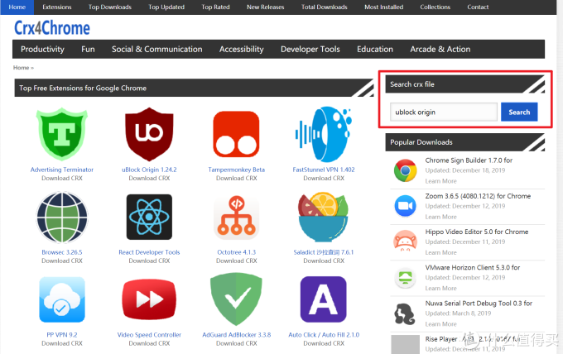Click the uBlock Origin shield icon
The height and width of the screenshot is (354, 563).
pos(149,134)
